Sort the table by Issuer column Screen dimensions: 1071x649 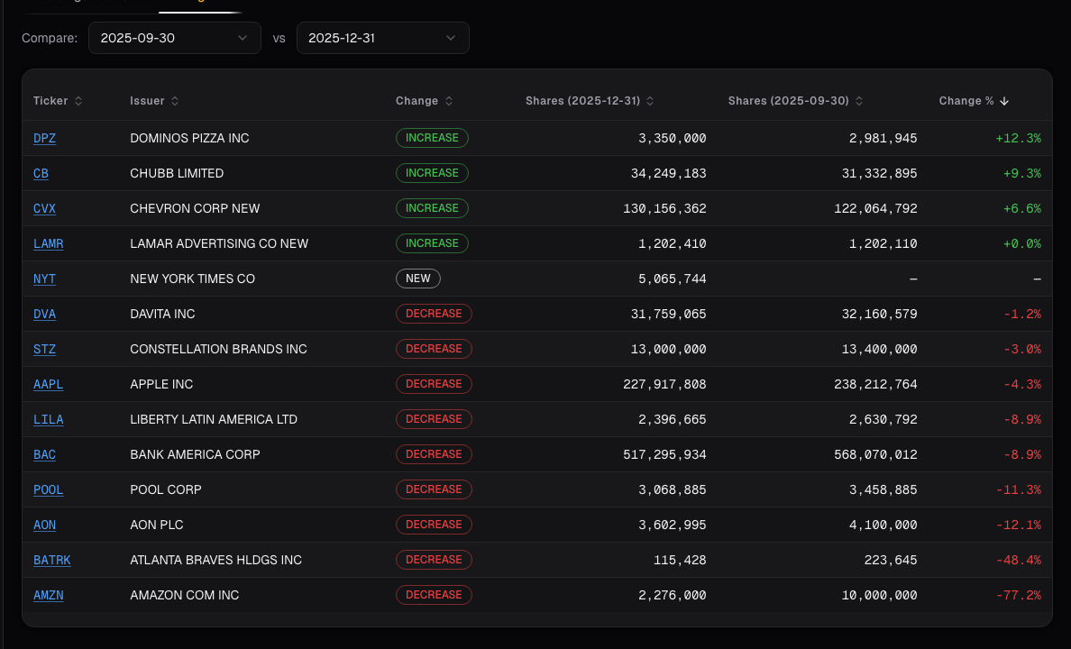click(x=154, y=101)
